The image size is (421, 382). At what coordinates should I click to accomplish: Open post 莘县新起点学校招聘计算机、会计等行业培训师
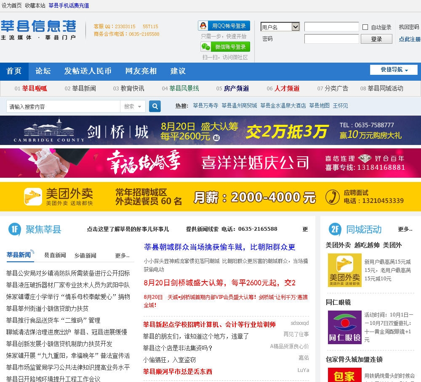(x=209, y=324)
